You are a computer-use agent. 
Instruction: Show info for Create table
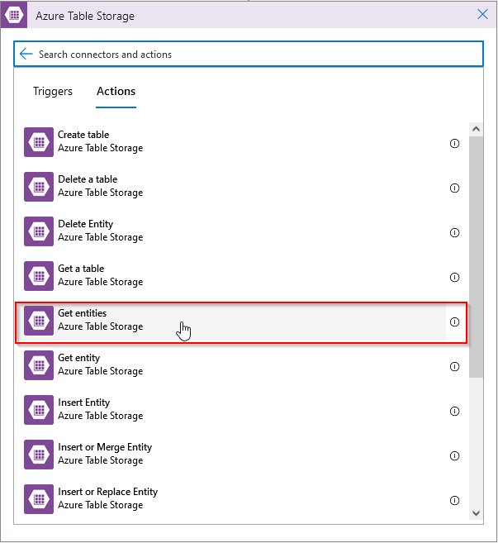[454, 143]
